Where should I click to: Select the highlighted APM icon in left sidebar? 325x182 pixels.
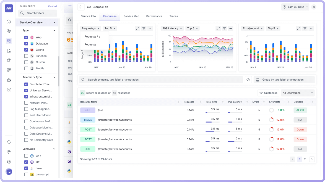tap(9, 41)
